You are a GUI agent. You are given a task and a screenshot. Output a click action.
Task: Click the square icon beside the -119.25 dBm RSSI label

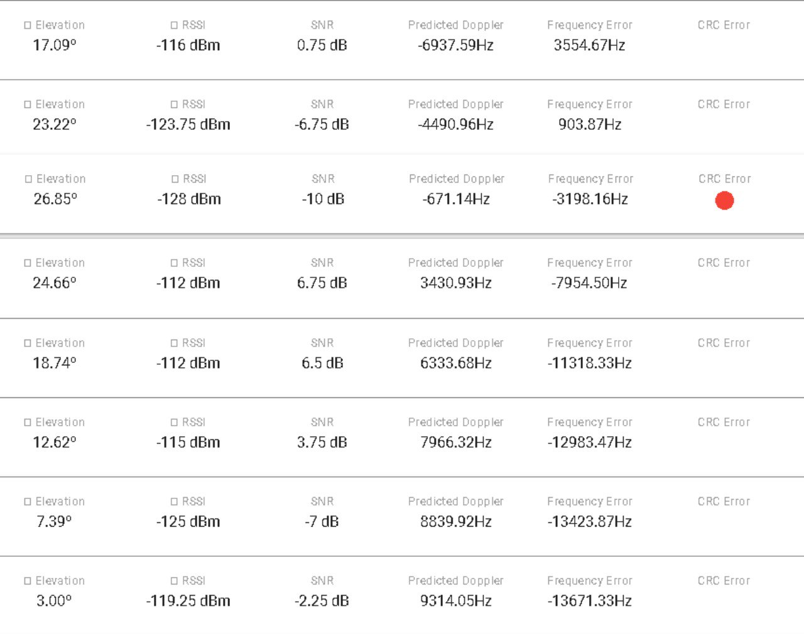click(175, 581)
